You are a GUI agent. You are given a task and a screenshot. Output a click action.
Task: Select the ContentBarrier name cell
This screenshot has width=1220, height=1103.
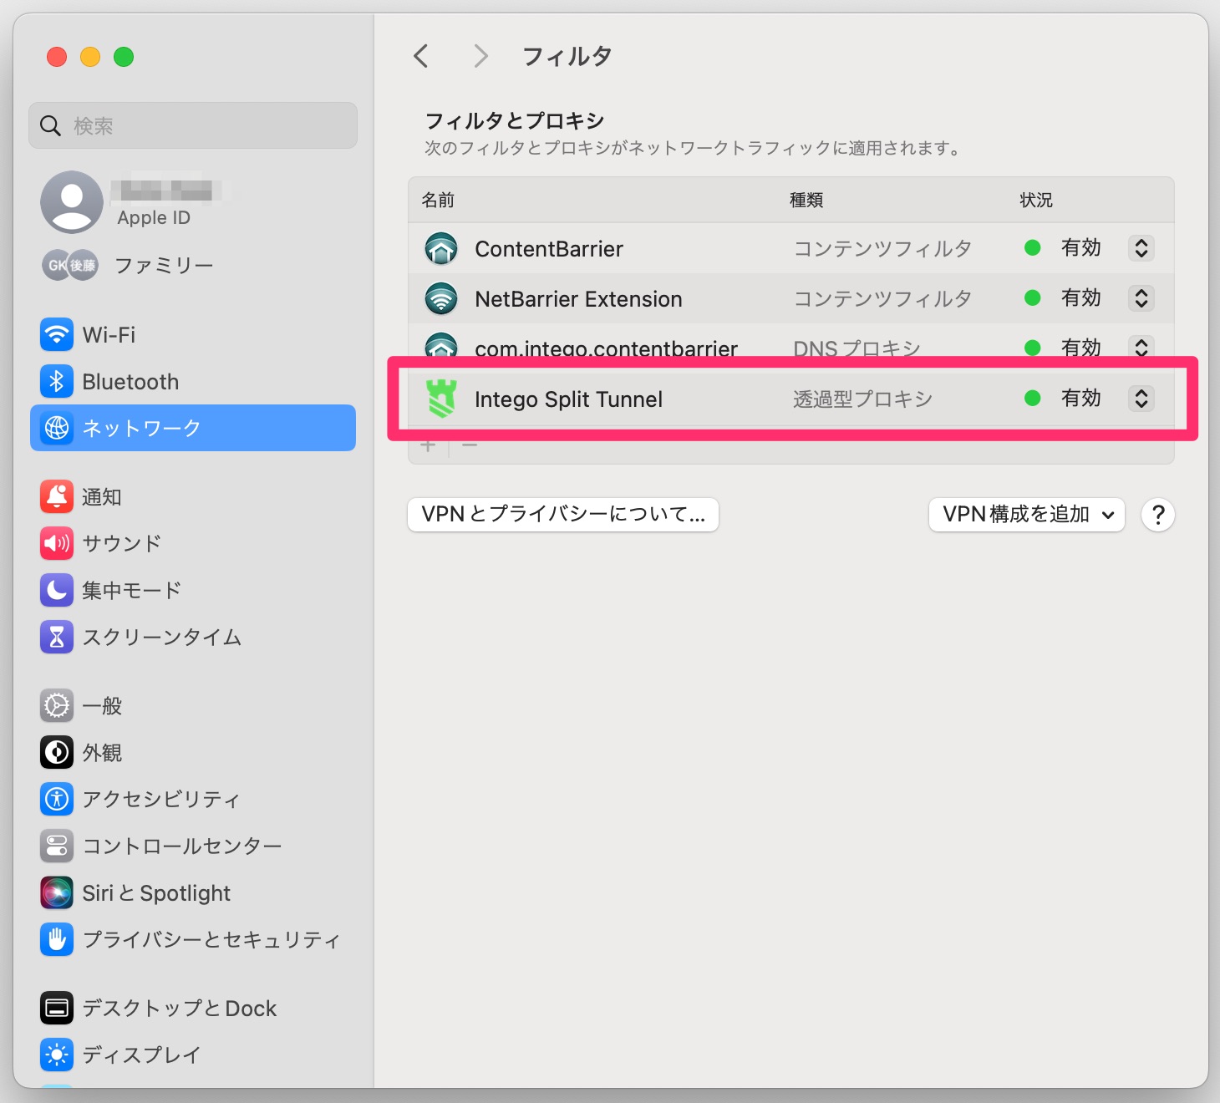tap(549, 249)
